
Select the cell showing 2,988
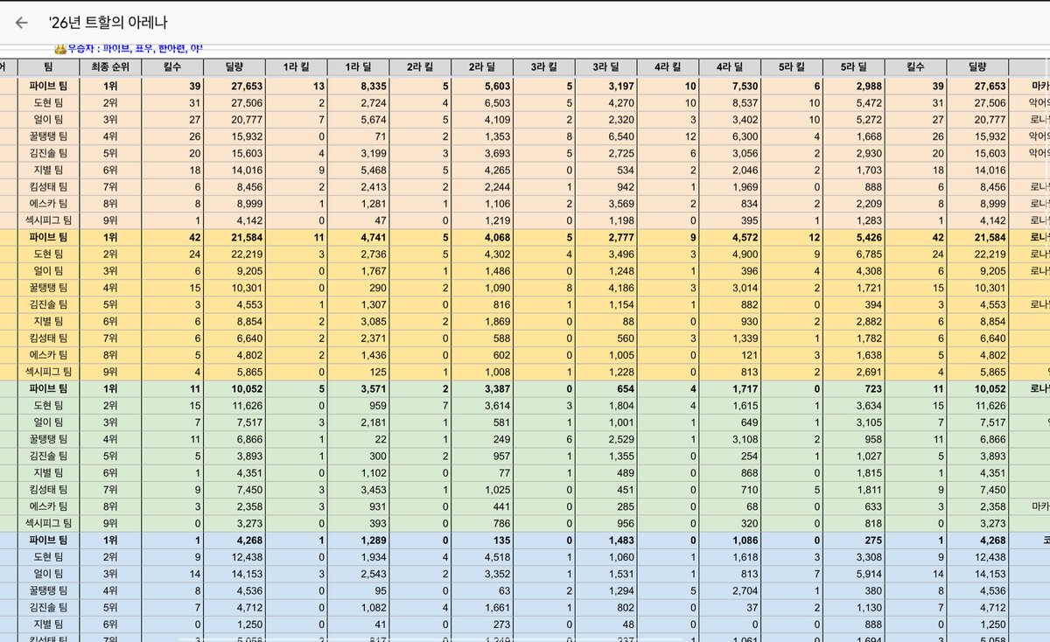click(x=854, y=87)
